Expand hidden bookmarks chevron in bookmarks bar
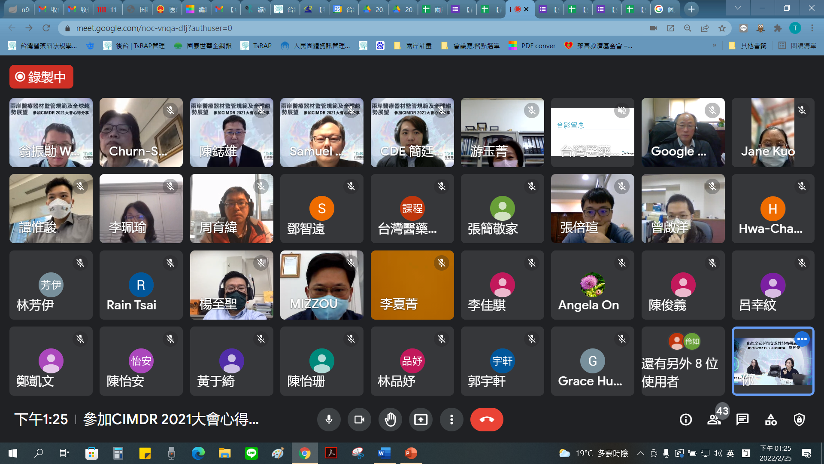The image size is (824, 464). tap(714, 46)
